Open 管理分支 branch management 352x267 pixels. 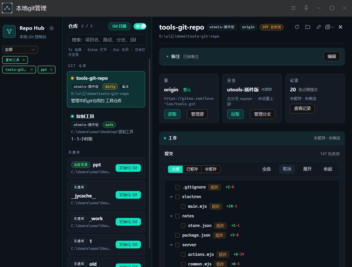click(262, 114)
